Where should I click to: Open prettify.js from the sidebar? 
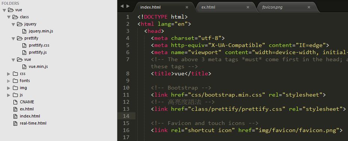point(38,53)
